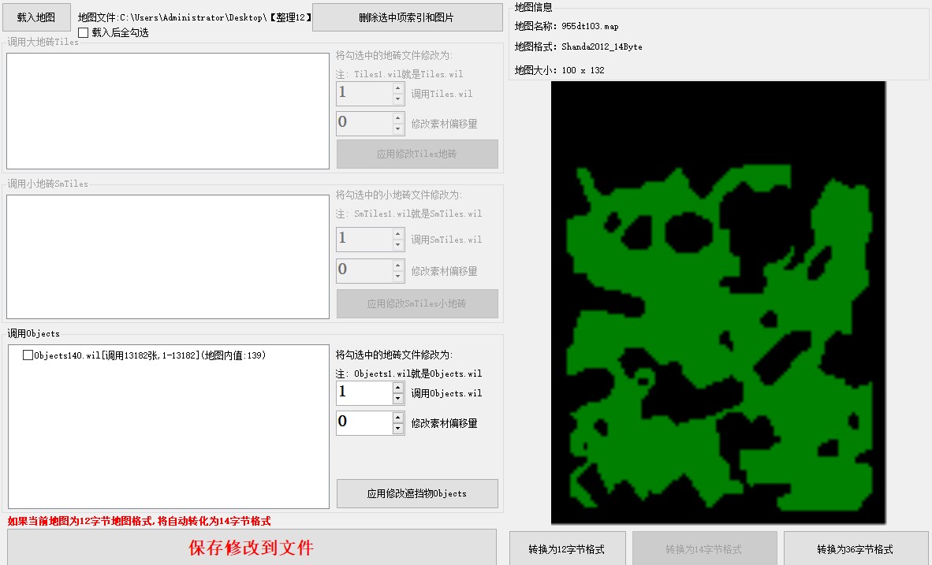Click inside the 调用小地砖SmTiles list box
This screenshot has height=565, width=932.
click(167, 257)
